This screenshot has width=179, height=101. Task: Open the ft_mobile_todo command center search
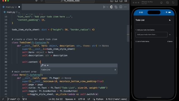pos(70,1)
